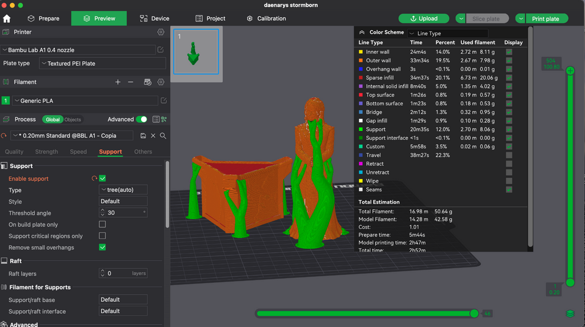
Task: Collapse the Color Scheme legend panel
Action: tap(362, 33)
